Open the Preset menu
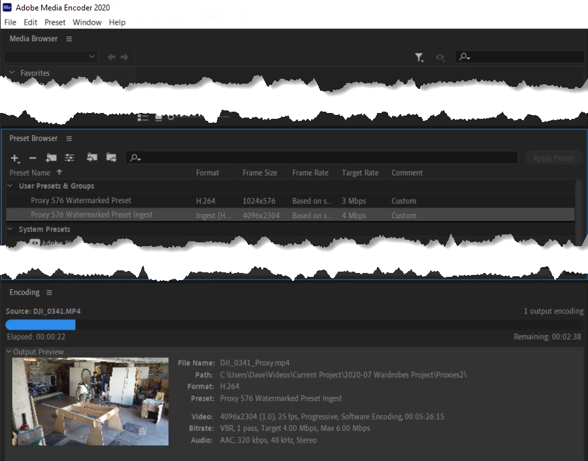The width and height of the screenshot is (588, 461). coord(55,22)
